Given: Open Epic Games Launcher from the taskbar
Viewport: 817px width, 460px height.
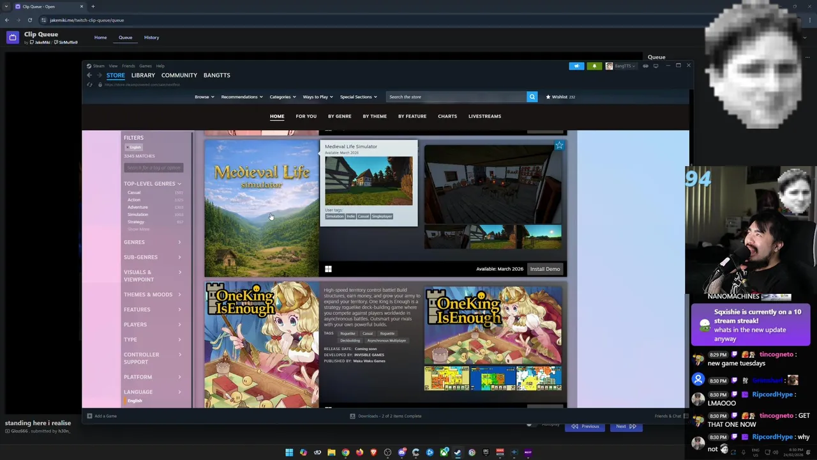Looking at the screenshot, I should click(486, 452).
